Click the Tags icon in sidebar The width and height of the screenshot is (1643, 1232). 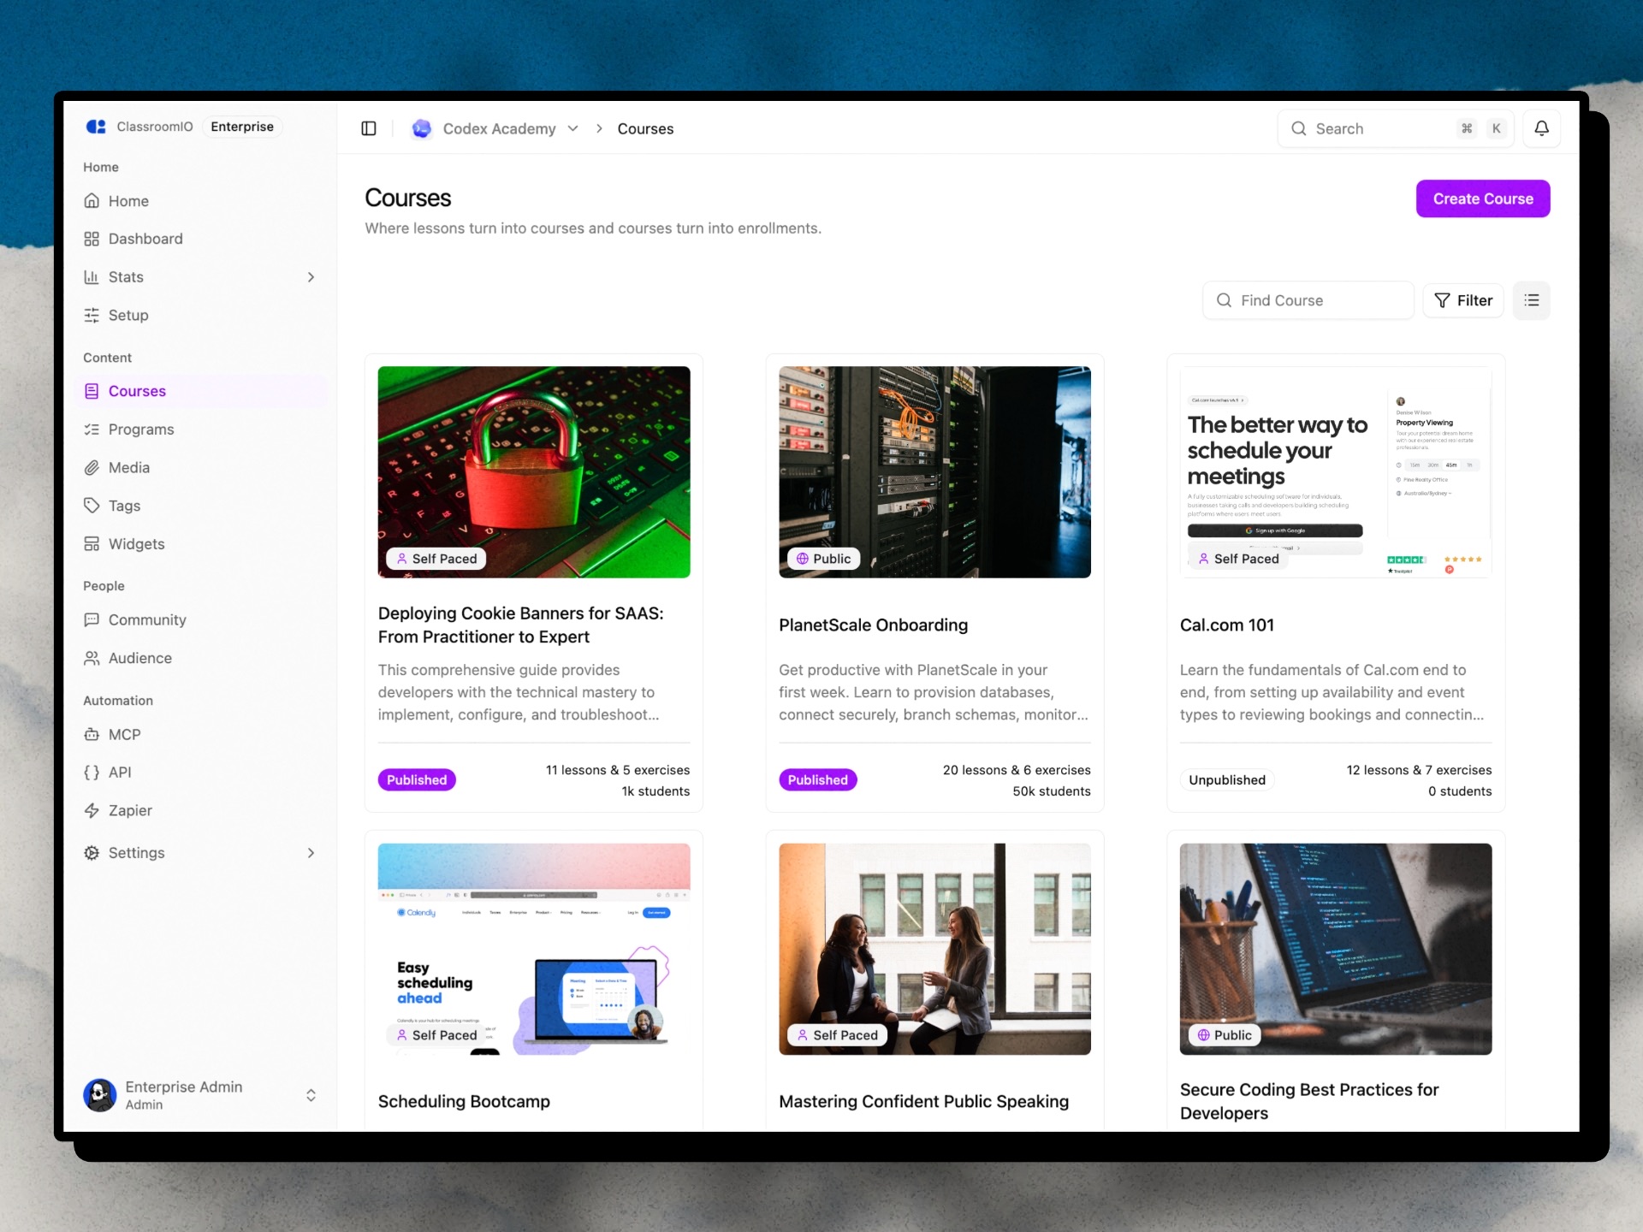pos(92,506)
